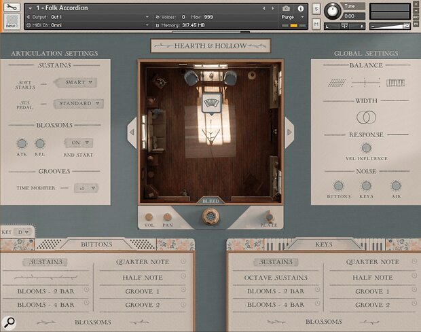The height and width of the screenshot is (332, 421).
Task: Click clock icon beside Buttons Half Note
Action: pyautogui.click(x=183, y=276)
